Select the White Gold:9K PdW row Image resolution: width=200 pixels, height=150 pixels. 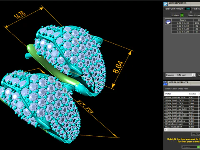pyautogui.click(x=182, y=97)
